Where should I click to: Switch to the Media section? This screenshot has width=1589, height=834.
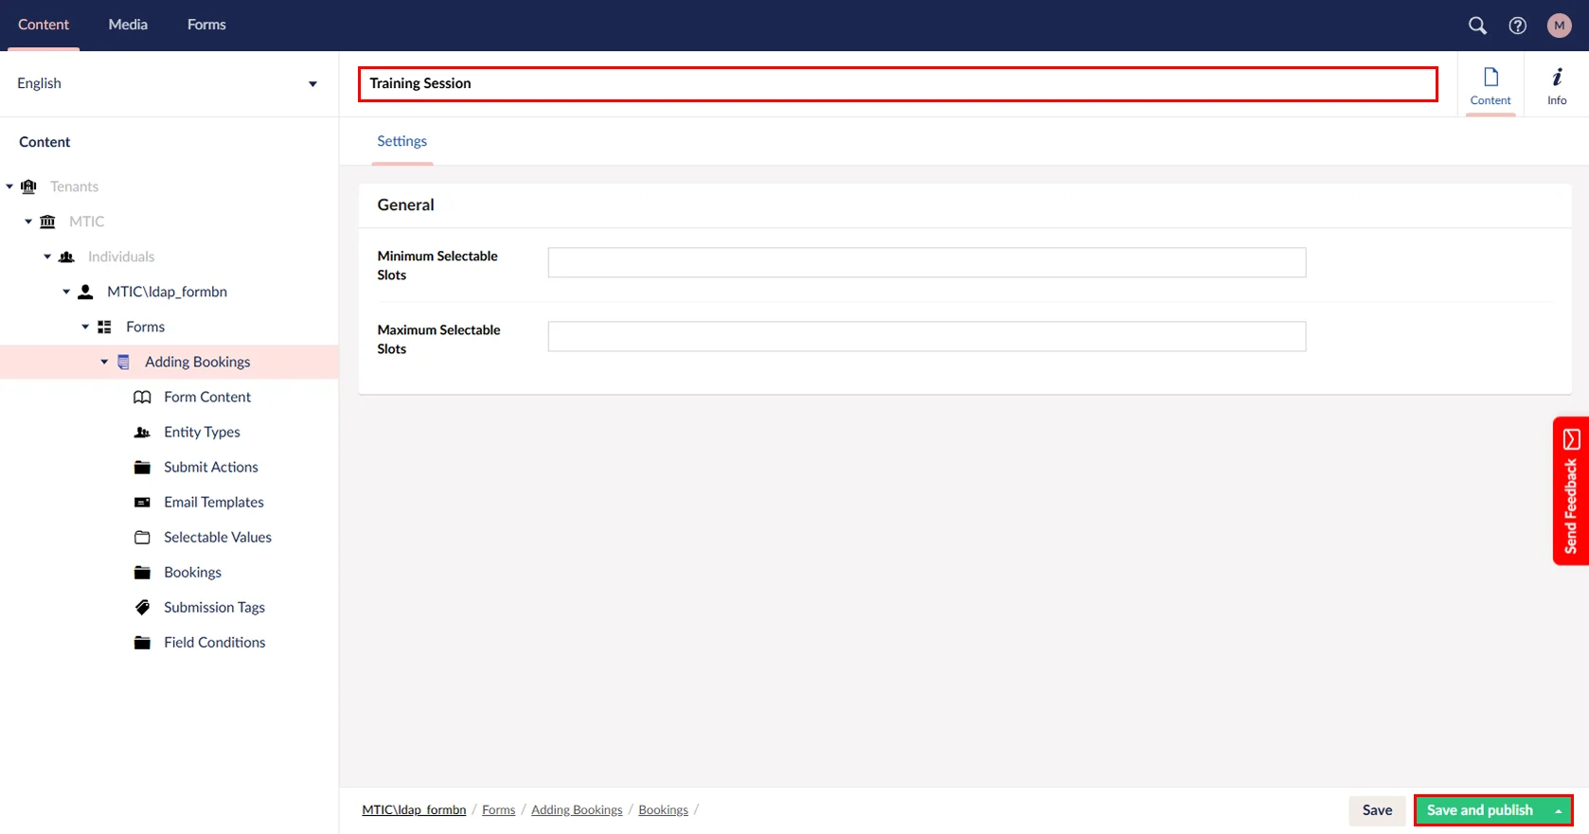[128, 25]
